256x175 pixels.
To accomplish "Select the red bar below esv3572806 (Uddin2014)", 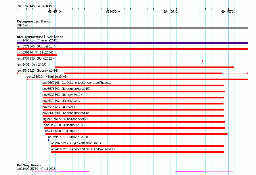I will click(x=132, y=49).
